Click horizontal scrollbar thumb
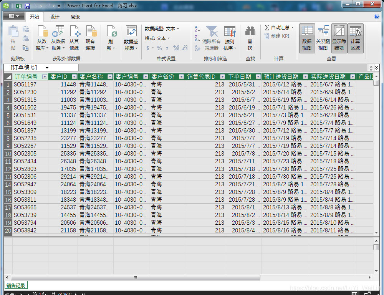Screen dimensions: 384x295 (x=136, y=277)
